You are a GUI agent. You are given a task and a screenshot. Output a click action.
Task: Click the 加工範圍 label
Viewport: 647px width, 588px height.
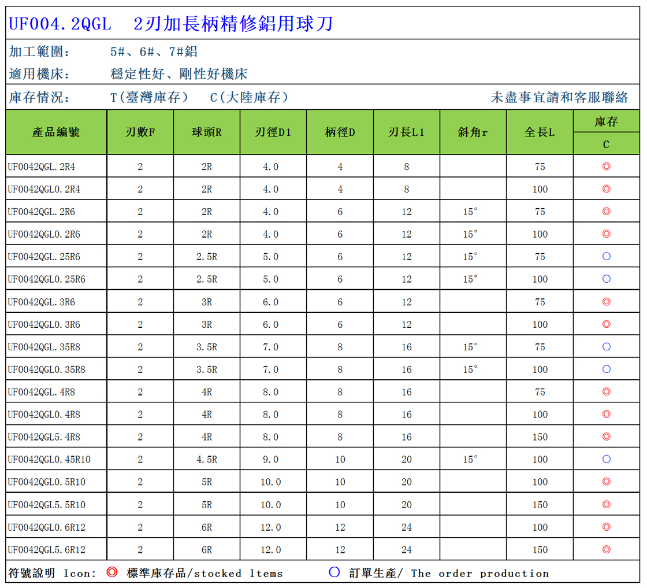[x=39, y=51]
